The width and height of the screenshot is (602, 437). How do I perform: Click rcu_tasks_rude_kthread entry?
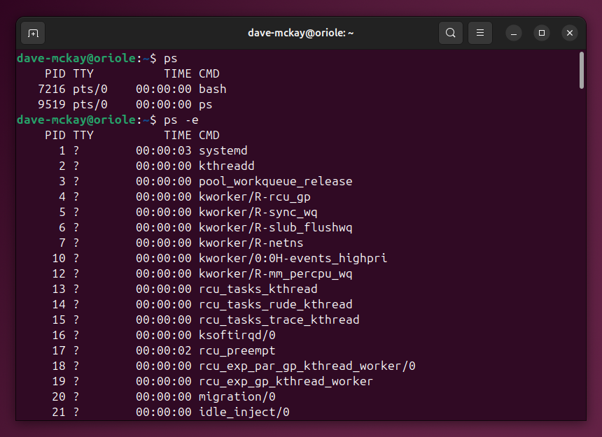[x=275, y=304]
